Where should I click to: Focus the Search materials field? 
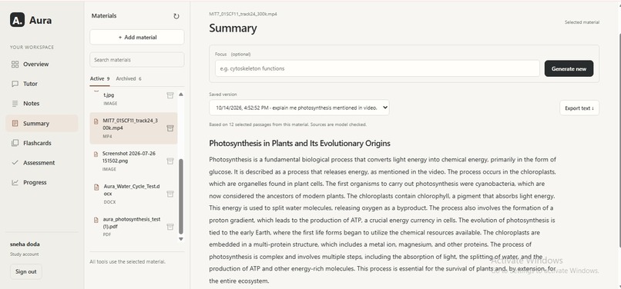point(137,60)
